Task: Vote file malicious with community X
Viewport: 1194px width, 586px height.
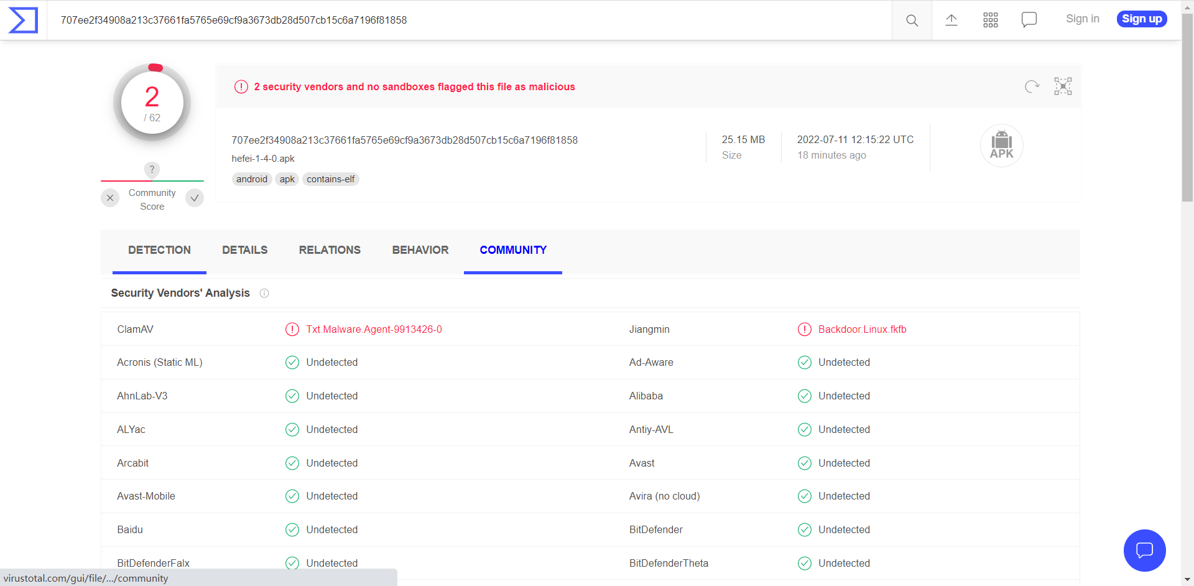Action: pos(110,198)
